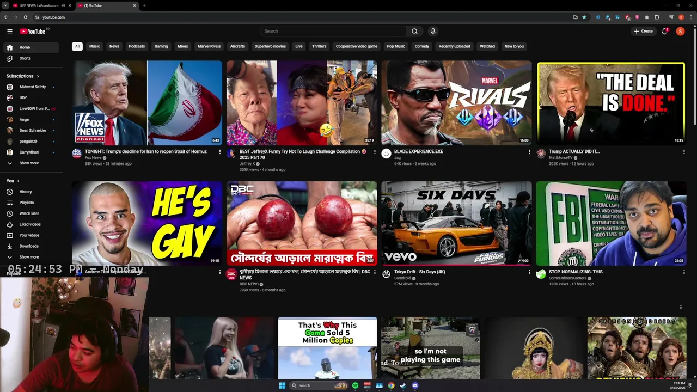The image size is (697, 392).
Task: Open BLADE EXPERIENCE.EXE video title
Action: (418, 151)
